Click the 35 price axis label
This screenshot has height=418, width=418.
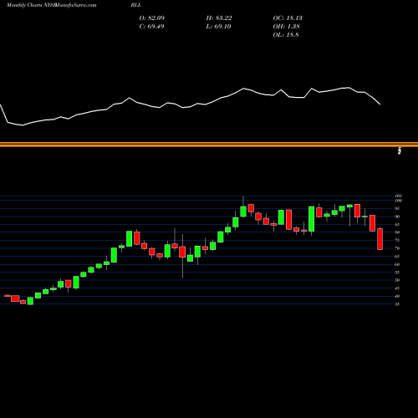(397, 304)
